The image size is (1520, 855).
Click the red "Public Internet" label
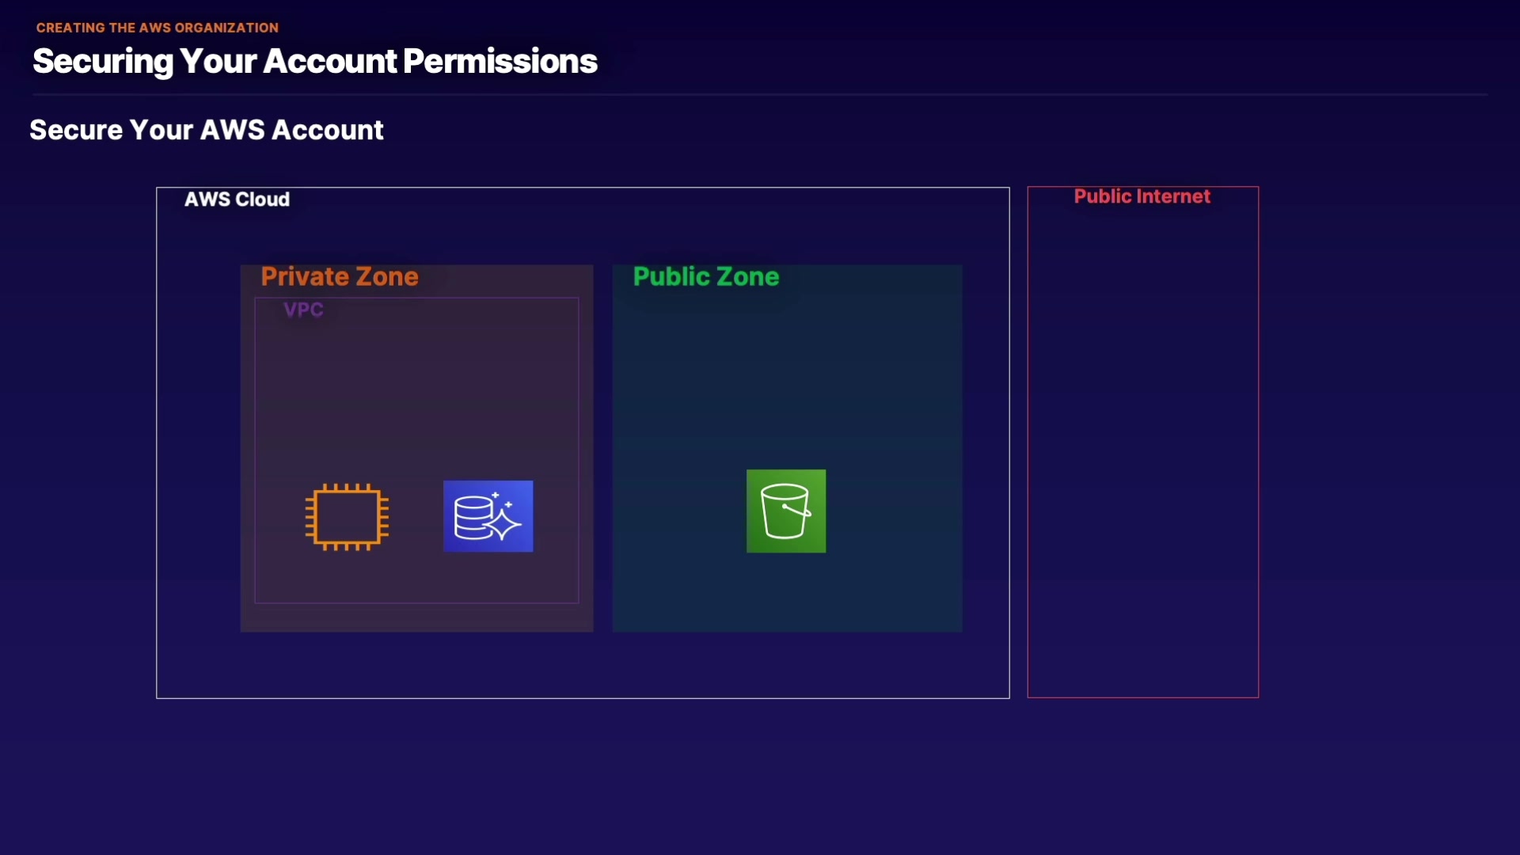click(1142, 196)
